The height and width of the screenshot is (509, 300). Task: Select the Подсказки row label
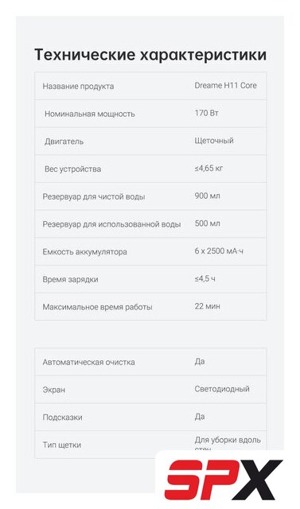tap(62, 418)
